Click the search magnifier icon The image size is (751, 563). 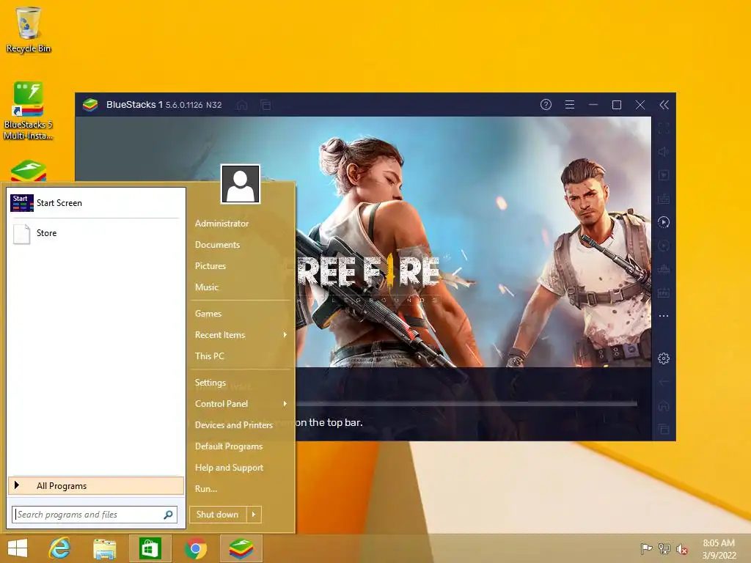[168, 515]
